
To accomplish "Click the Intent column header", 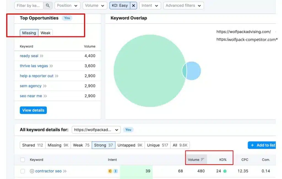I will click(112, 160).
